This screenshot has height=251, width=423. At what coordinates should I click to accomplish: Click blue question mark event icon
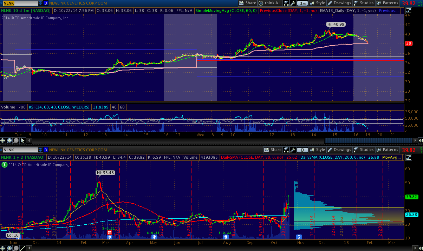tap(299, 237)
